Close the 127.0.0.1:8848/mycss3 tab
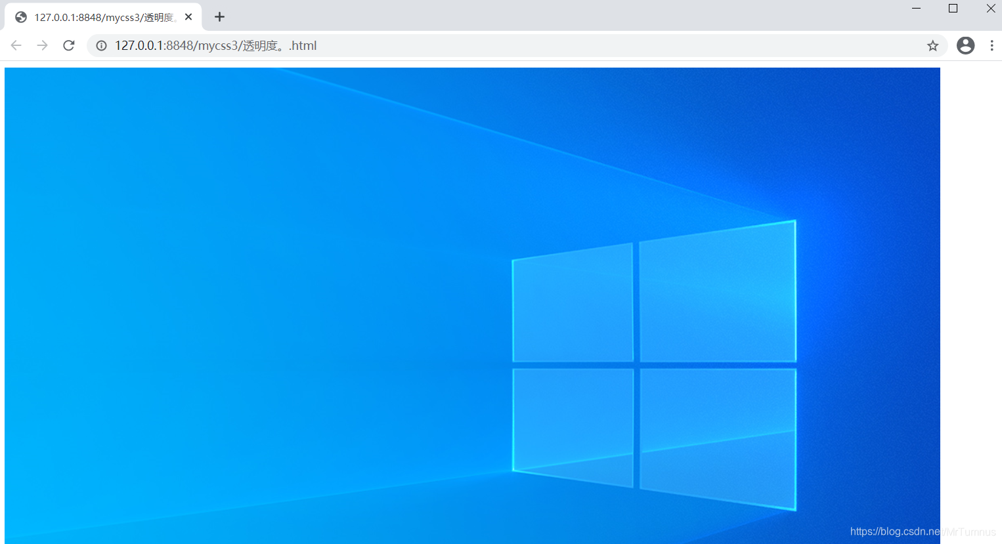1002x544 pixels. click(x=188, y=17)
